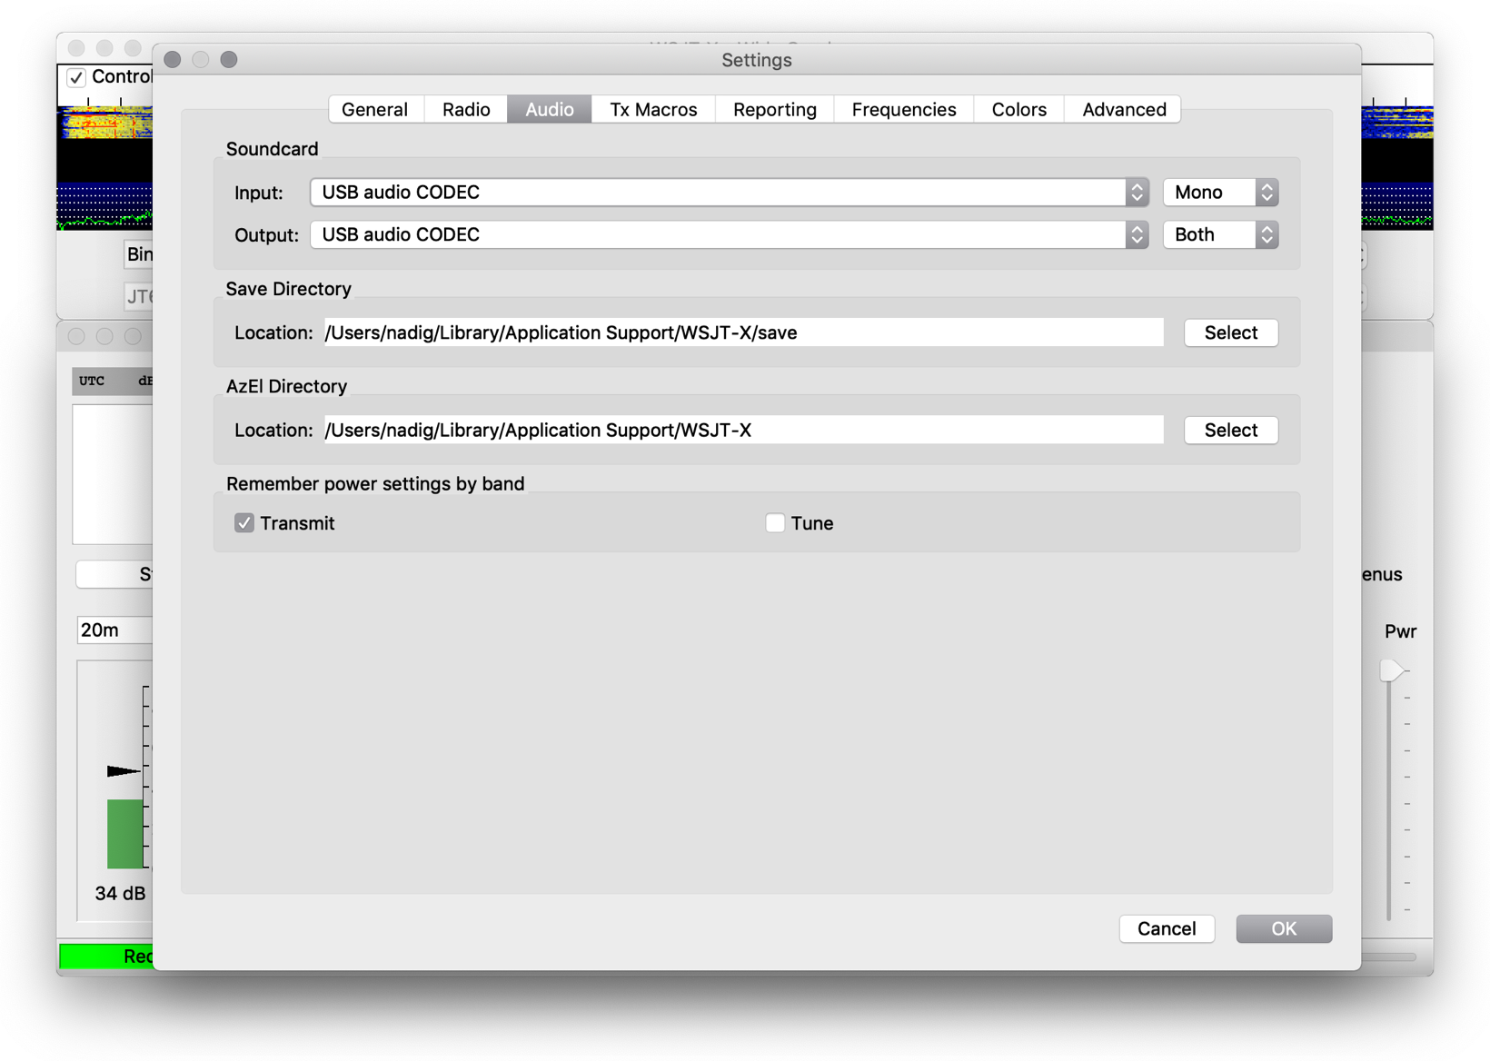Click Select for the AzEl Directory

(x=1230, y=431)
